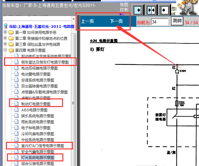Screen dimensions: 199x166
Task: Click page icon beside 电动窗电路示意图
Action: pos(16,74)
